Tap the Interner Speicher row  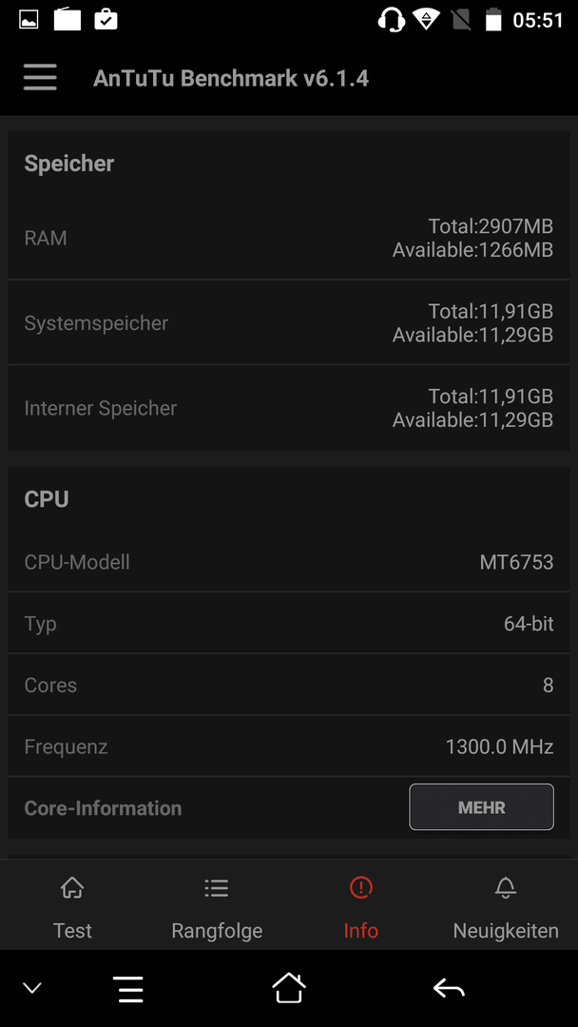pos(289,407)
